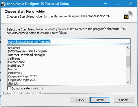
Task: Choose the Maxon folder
Action: (13, 69)
